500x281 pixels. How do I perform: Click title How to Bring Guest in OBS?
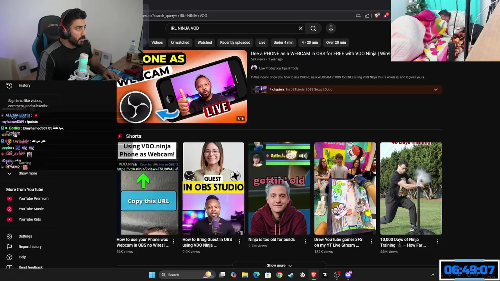(207, 242)
